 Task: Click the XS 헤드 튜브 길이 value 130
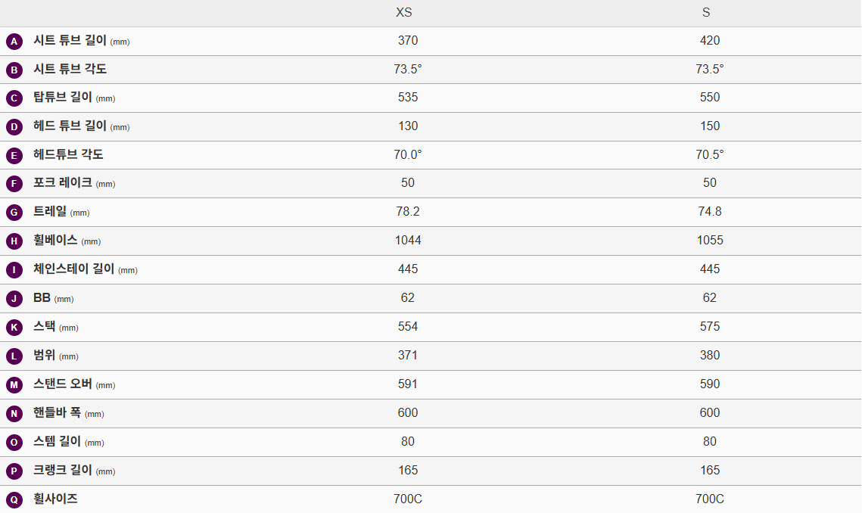(408, 126)
